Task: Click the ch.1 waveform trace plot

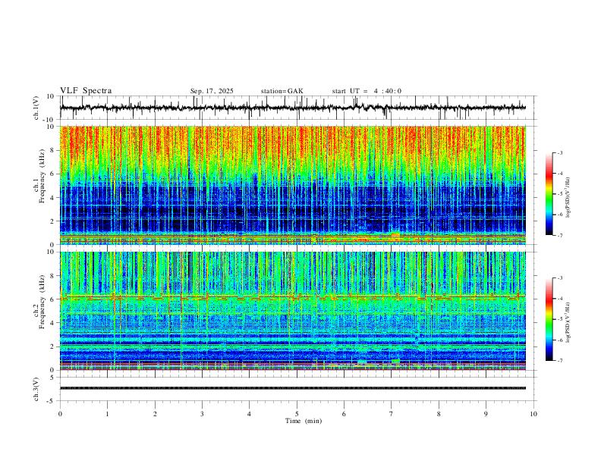Action: (293, 108)
